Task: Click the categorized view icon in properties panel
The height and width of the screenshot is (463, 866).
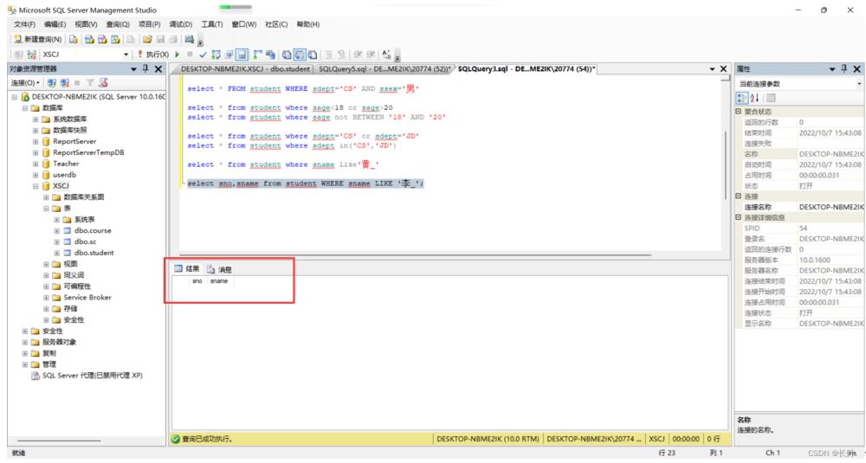Action: 742,98
